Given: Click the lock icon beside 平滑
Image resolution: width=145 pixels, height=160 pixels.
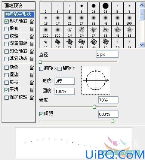Looking at the screenshot, I should [32, 90].
